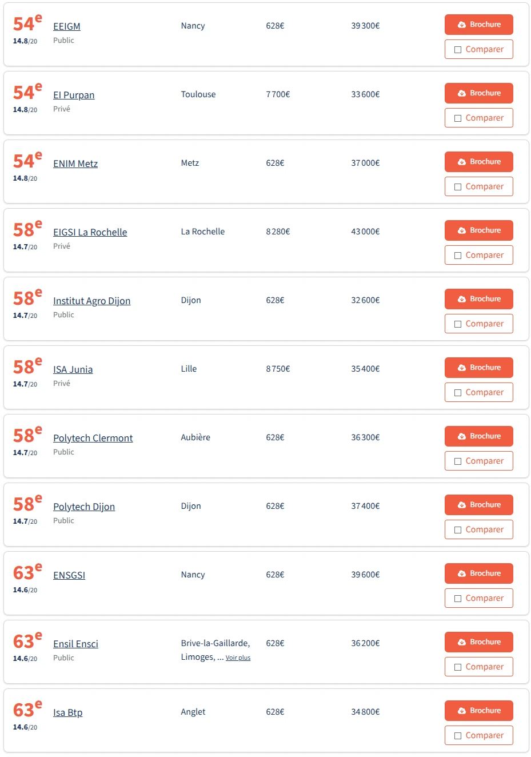
Task: Click the Brochure button for Polytech Dijon
Action: coord(478,505)
